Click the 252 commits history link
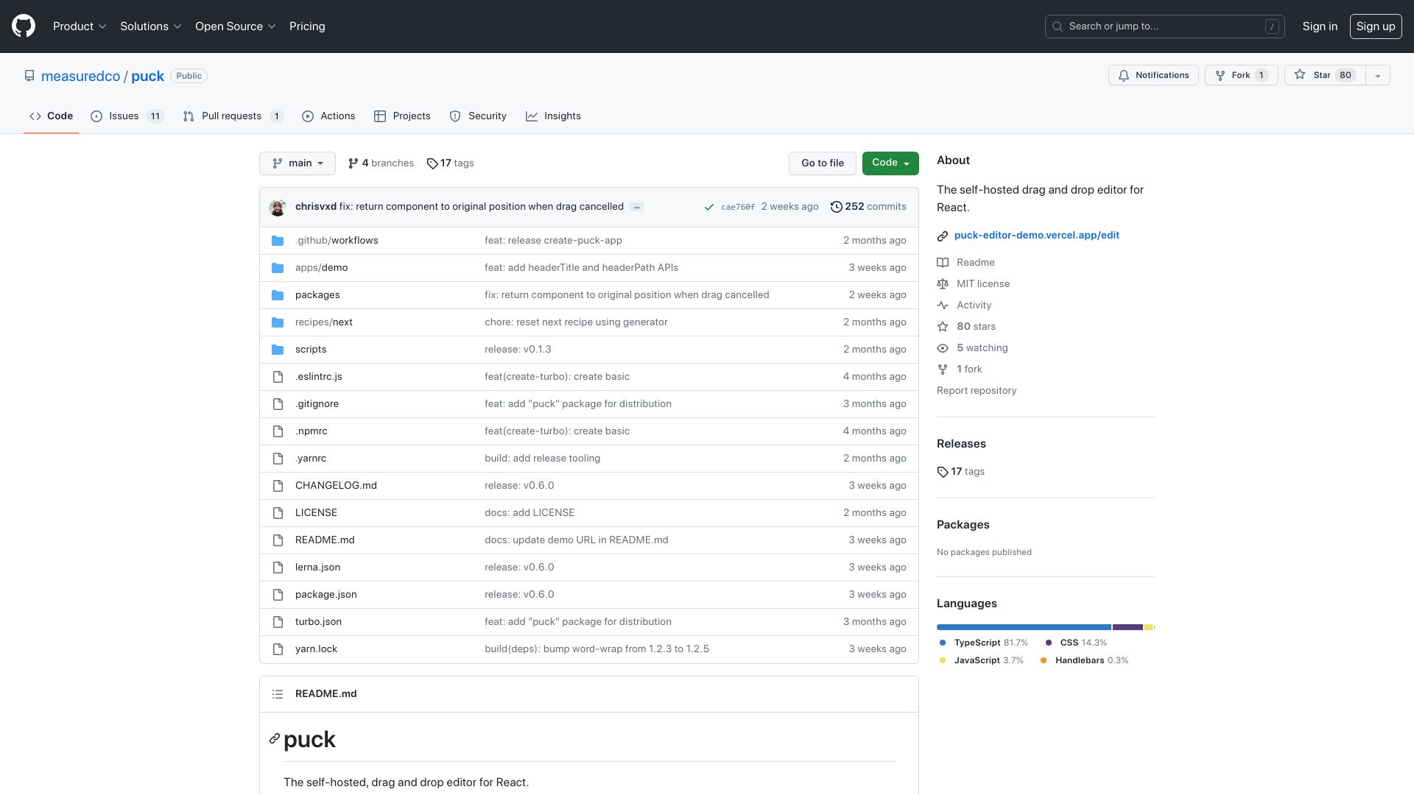The image size is (1414, 795). pyautogui.click(x=868, y=207)
